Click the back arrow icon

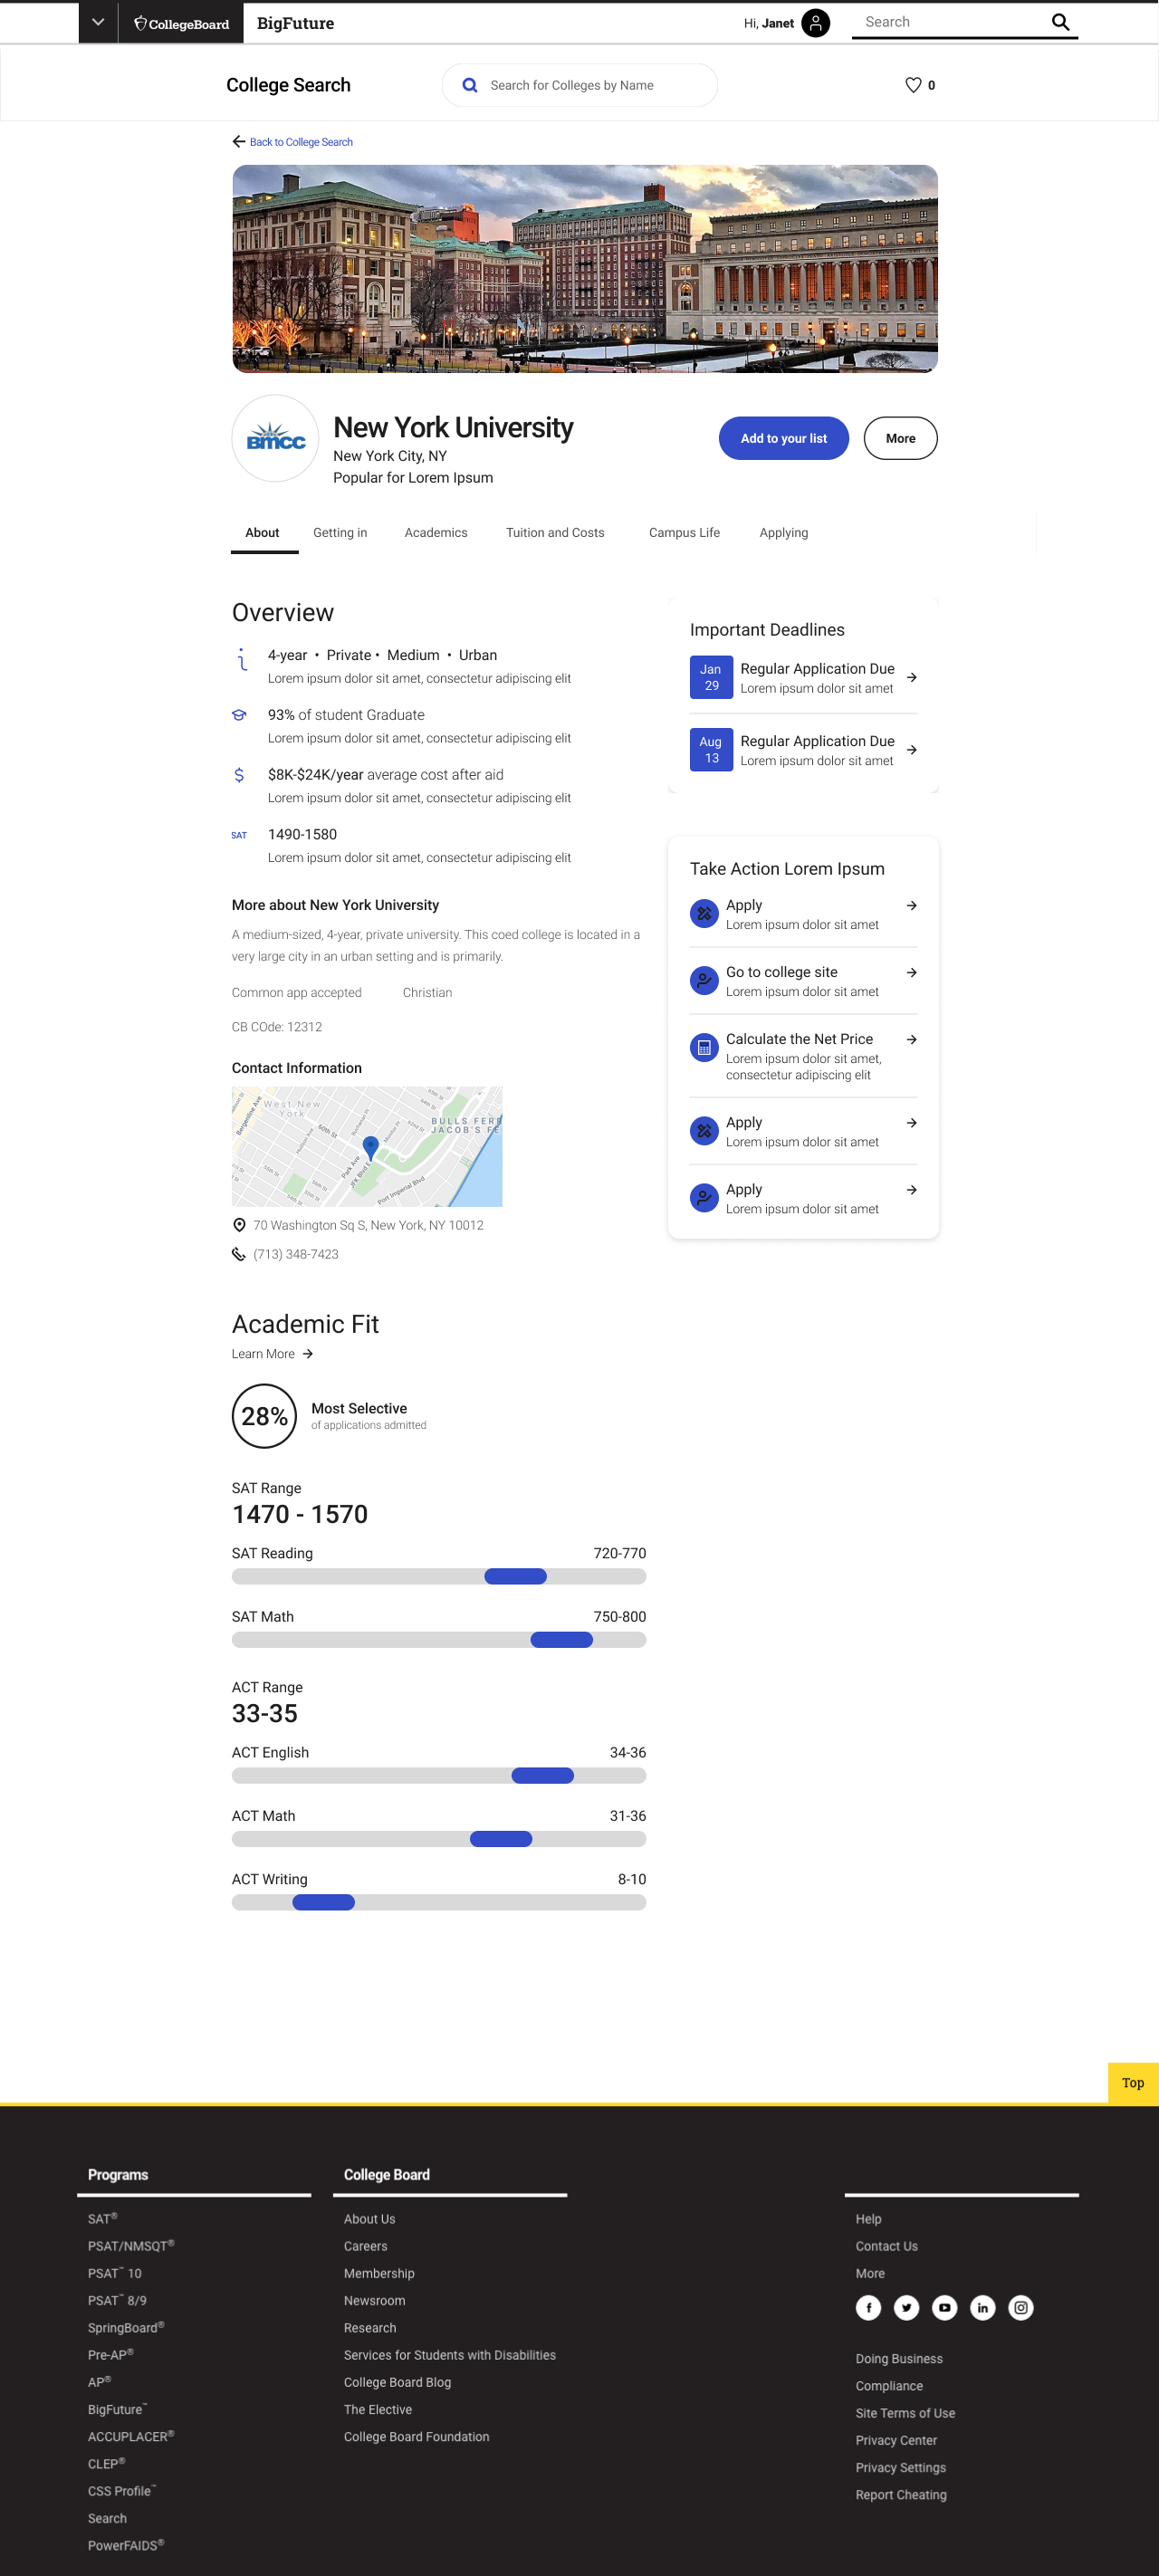[239, 142]
